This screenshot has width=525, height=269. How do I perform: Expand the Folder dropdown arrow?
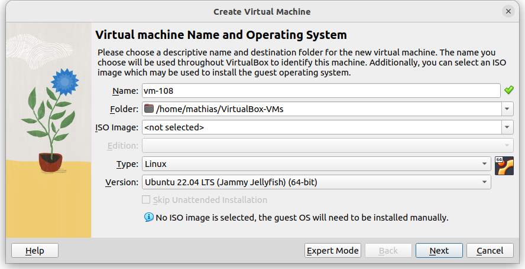pos(507,109)
